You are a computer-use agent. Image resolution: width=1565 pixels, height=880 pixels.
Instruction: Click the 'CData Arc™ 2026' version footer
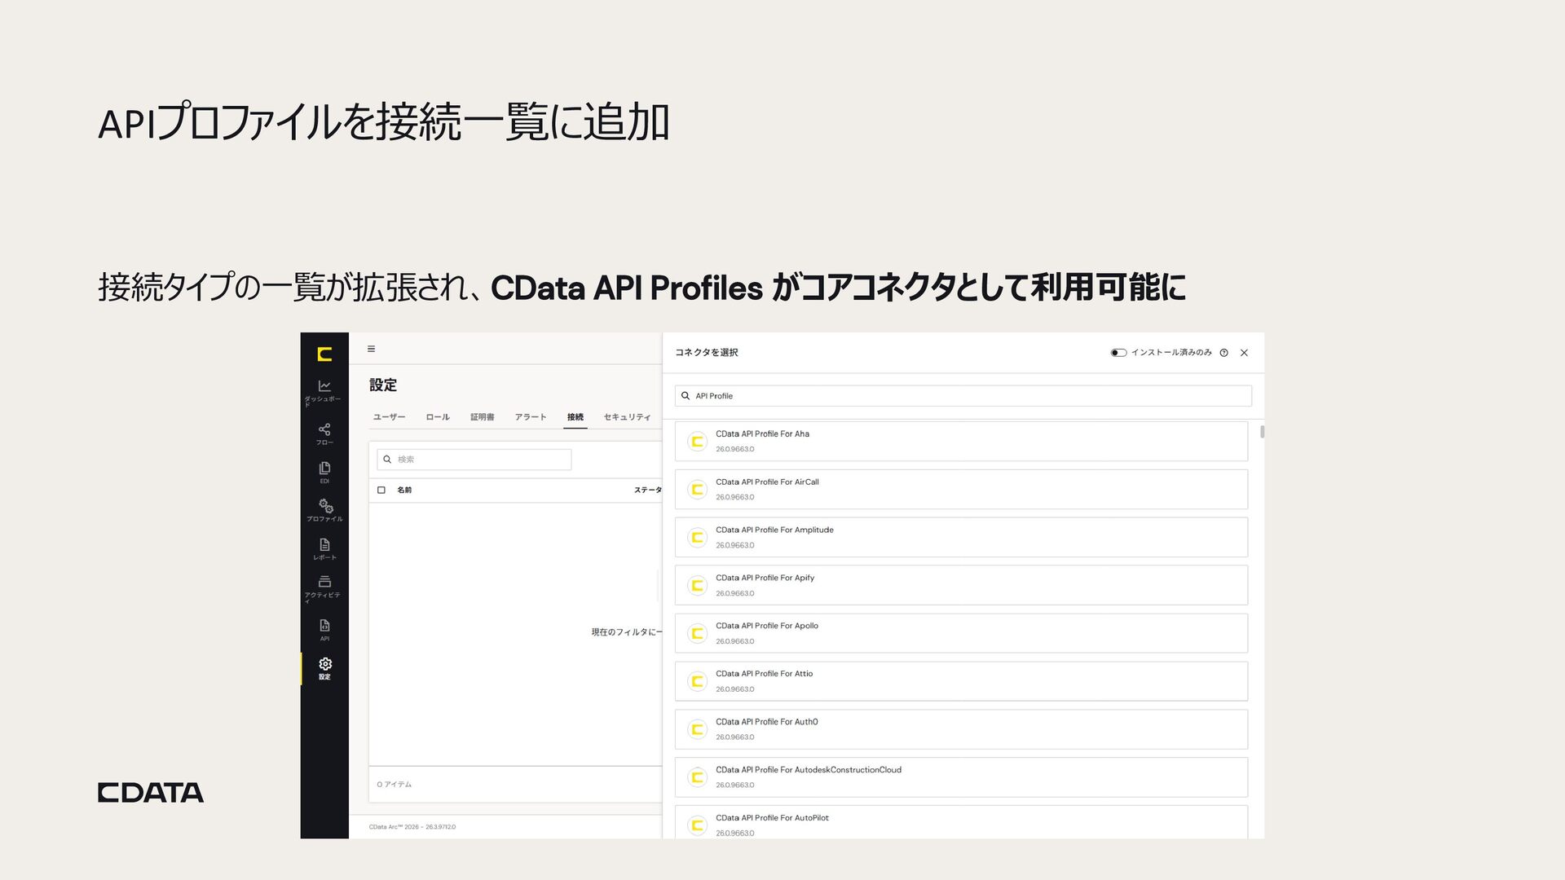[x=412, y=827]
